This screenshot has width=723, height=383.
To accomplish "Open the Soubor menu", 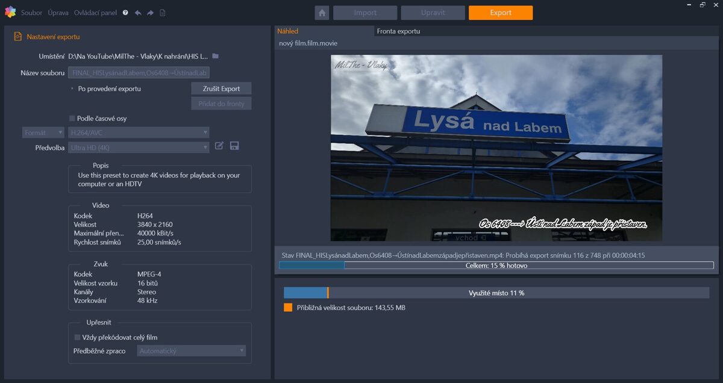I will click(x=31, y=13).
